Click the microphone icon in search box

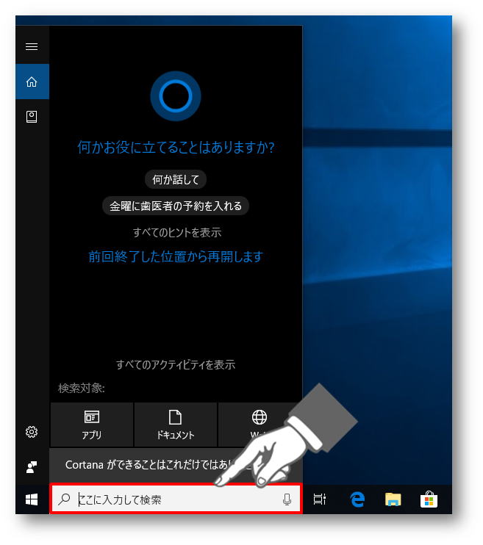point(287,499)
